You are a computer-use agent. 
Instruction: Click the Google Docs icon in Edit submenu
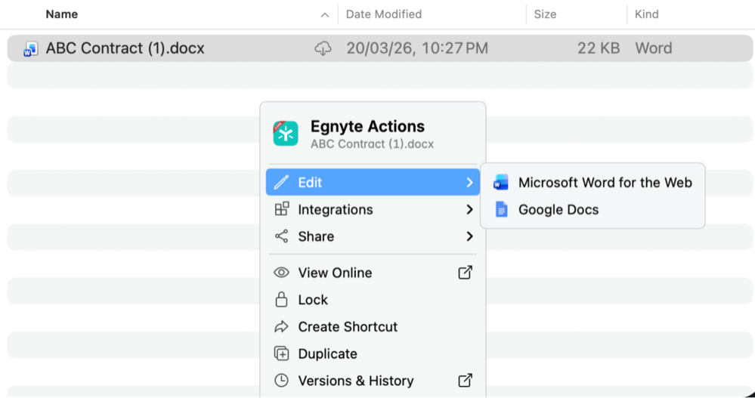[501, 209]
